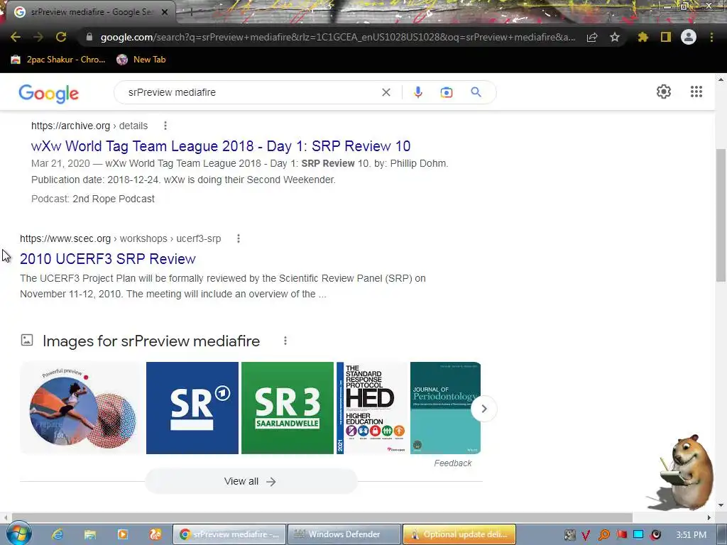The image size is (727, 545).
Task: Start voice search with microphone icon
Action: tap(417, 92)
